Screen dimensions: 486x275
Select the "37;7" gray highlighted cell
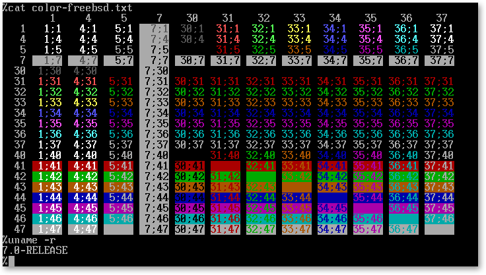click(x=439, y=61)
